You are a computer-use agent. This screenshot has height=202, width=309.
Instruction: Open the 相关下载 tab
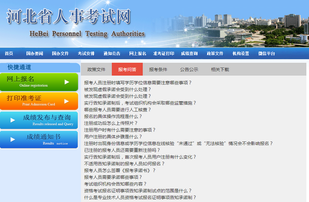220,69
